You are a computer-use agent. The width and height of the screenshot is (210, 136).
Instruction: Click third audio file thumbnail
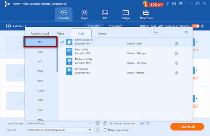15,101
